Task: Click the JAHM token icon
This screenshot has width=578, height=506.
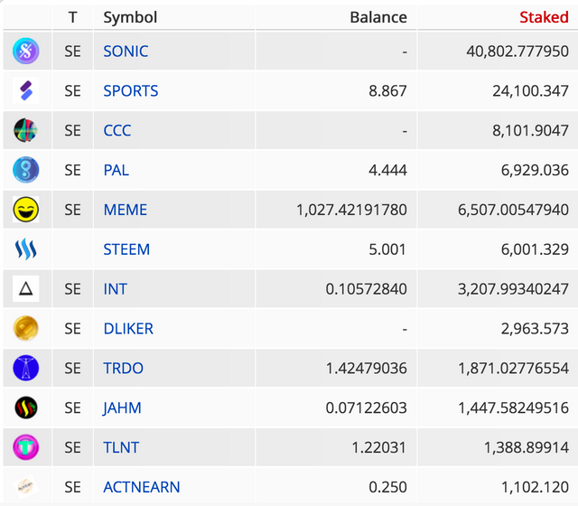Action: point(26,408)
